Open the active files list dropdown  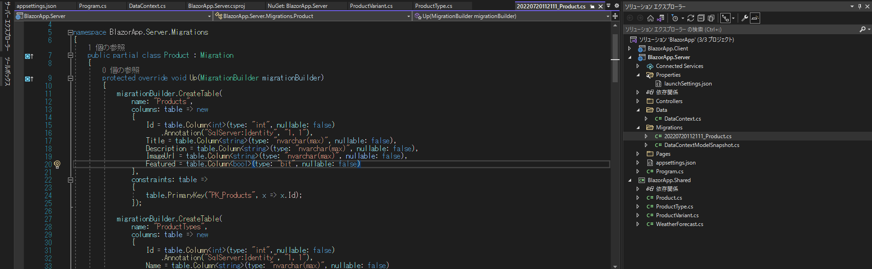pyautogui.click(x=608, y=6)
